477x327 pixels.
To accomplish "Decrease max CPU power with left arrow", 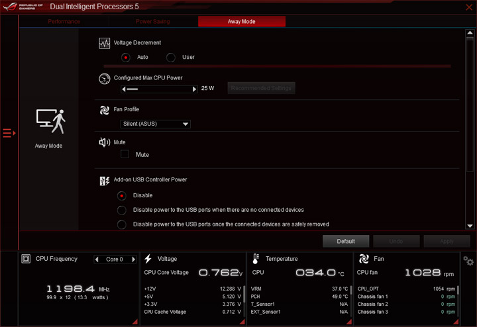I will 123,89.
